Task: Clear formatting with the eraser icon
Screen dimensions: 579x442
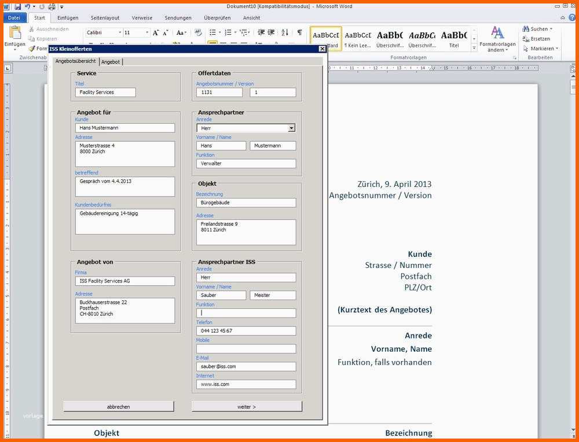Action: [x=198, y=33]
